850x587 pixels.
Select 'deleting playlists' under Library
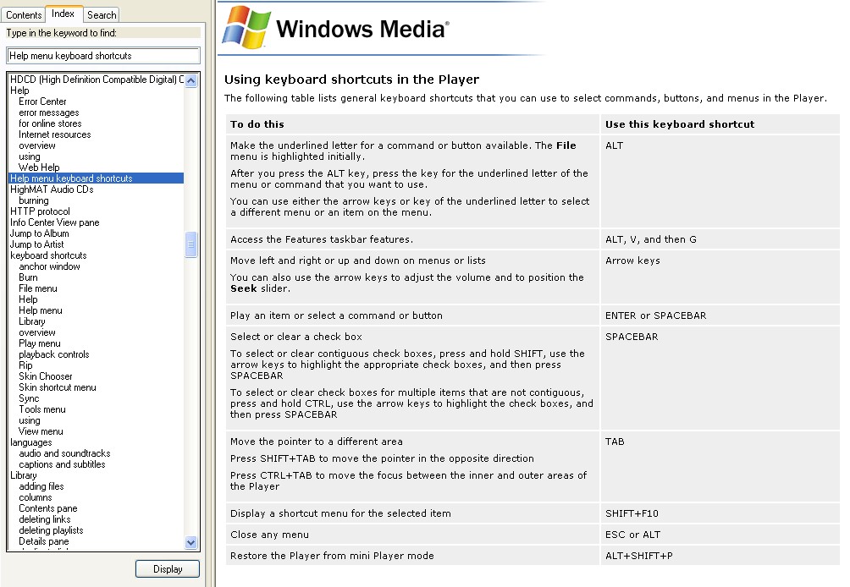[x=51, y=530]
